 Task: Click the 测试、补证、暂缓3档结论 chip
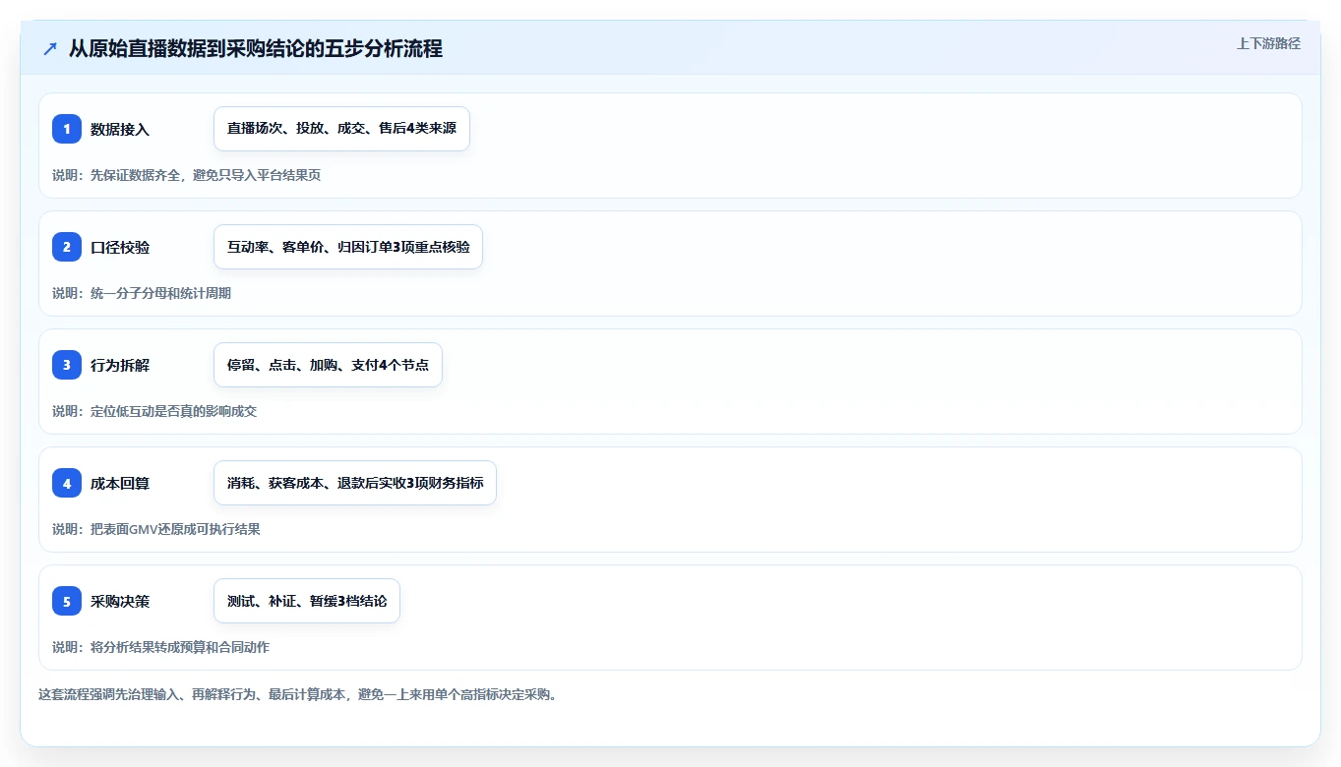307,601
